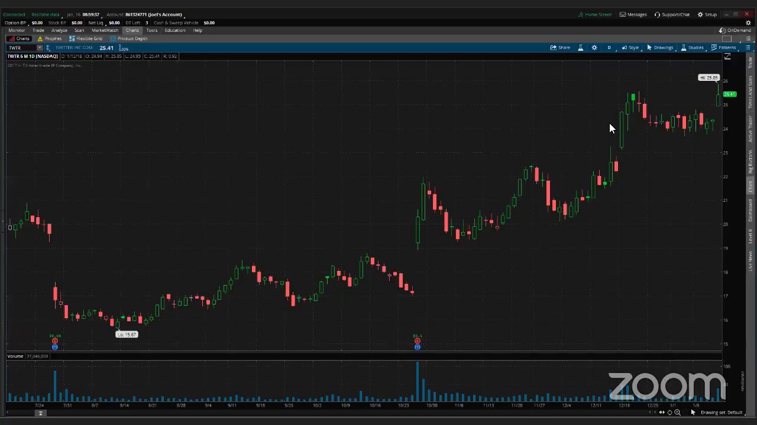Screen dimensions: 757x425
Task: Expand the bottom-left panel arrow
Action: coord(41,413)
